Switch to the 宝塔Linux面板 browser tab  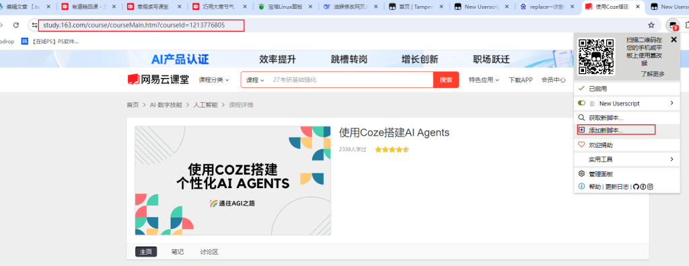coord(285,7)
